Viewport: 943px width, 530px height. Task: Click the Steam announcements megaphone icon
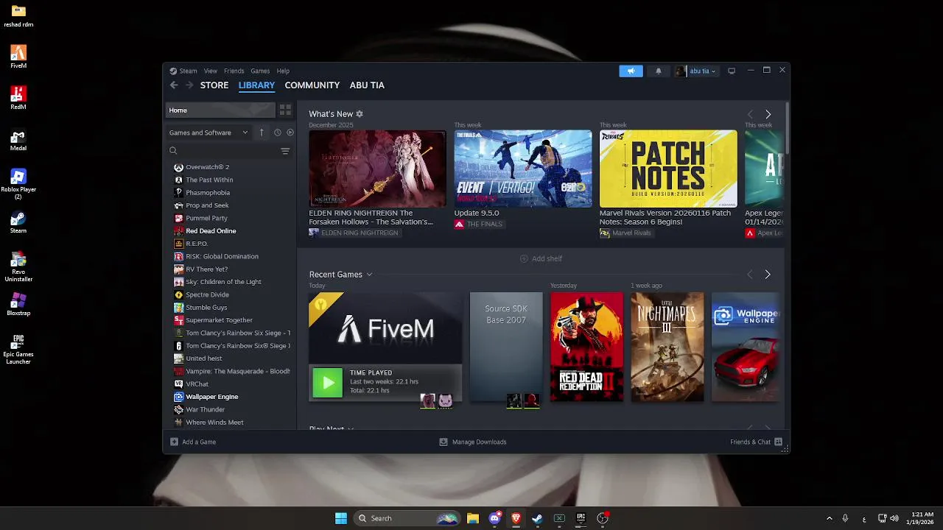[x=631, y=71]
